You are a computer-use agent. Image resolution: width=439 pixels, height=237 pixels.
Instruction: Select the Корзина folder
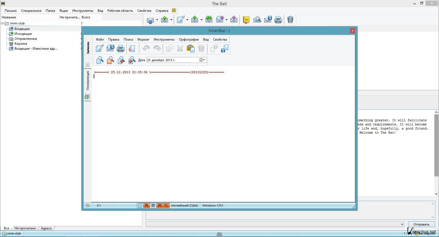point(21,44)
